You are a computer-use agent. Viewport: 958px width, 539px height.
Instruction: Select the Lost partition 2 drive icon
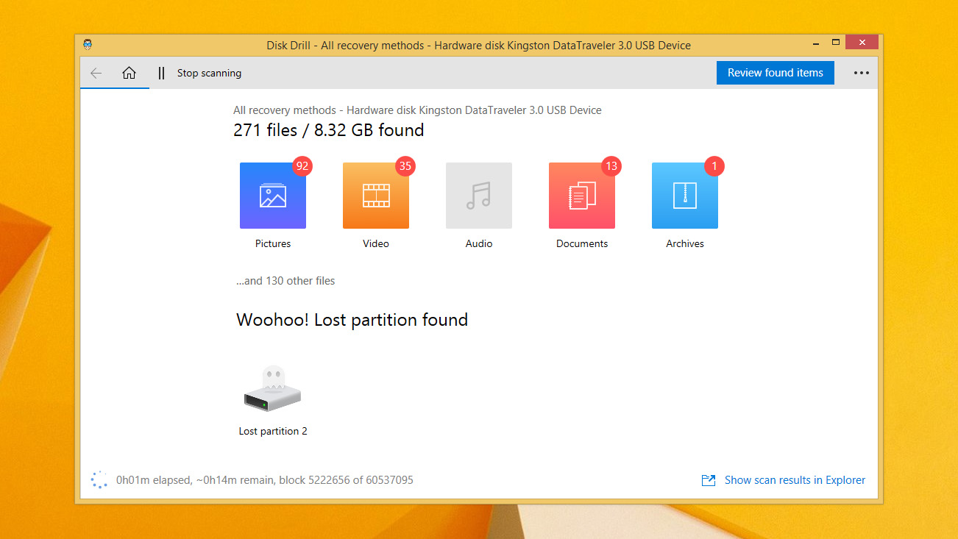point(272,389)
